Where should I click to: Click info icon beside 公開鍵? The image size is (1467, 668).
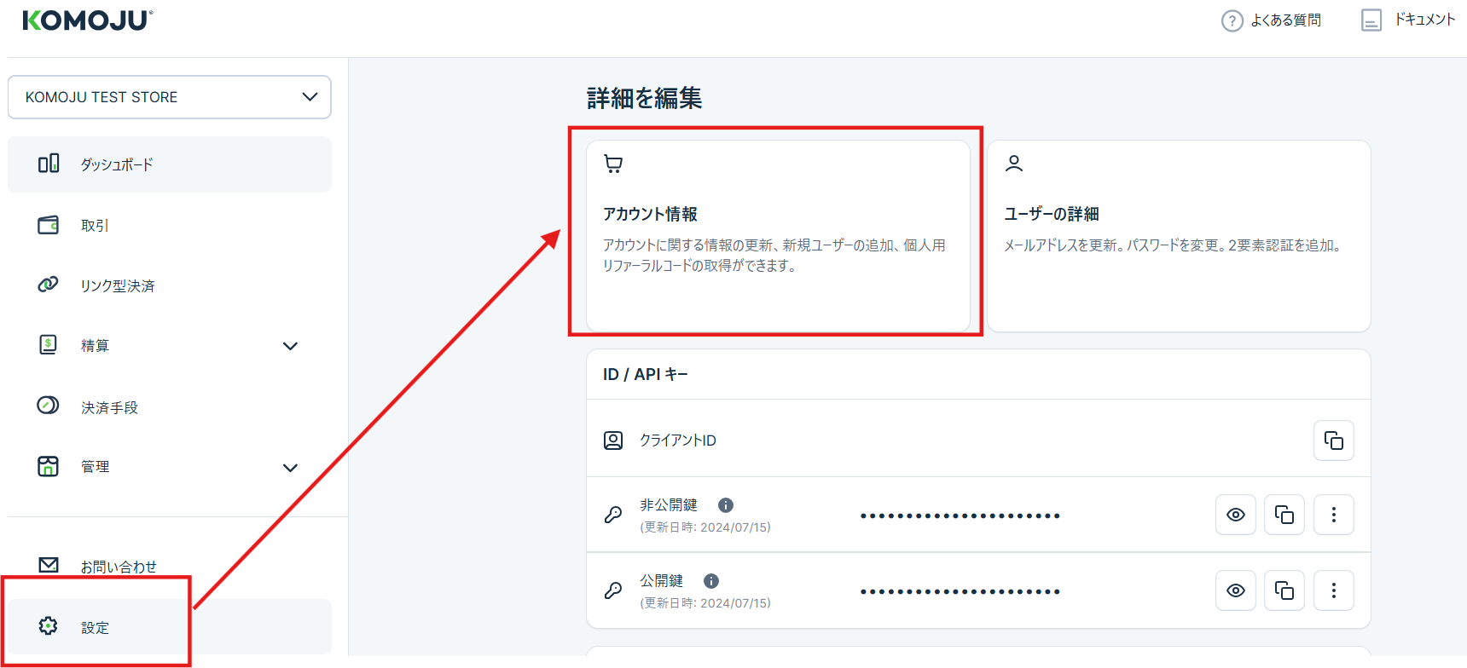[x=711, y=581]
